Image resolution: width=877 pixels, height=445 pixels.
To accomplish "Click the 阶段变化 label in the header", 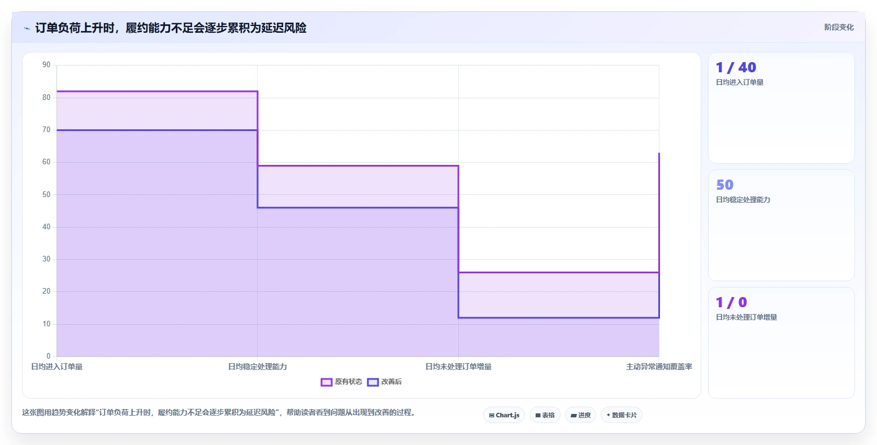I will [839, 27].
